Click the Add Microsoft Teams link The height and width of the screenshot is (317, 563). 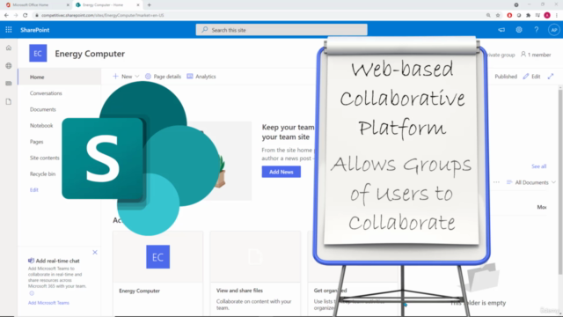(x=48, y=303)
